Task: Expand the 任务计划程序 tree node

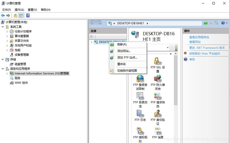Action: 7,31
